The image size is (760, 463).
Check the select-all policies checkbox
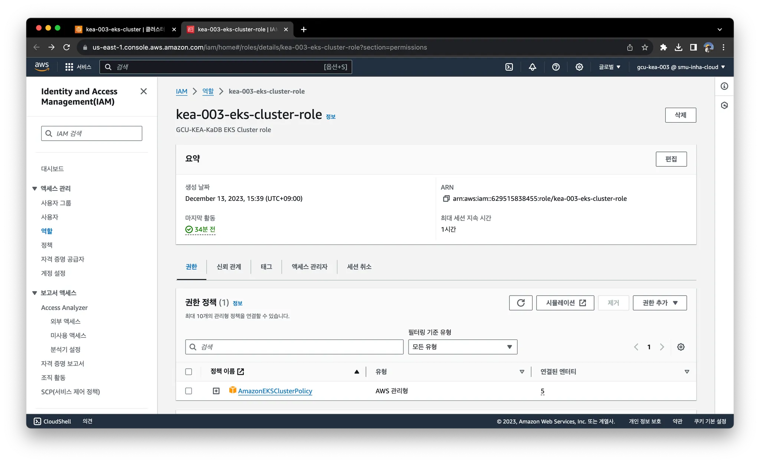(189, 372)
